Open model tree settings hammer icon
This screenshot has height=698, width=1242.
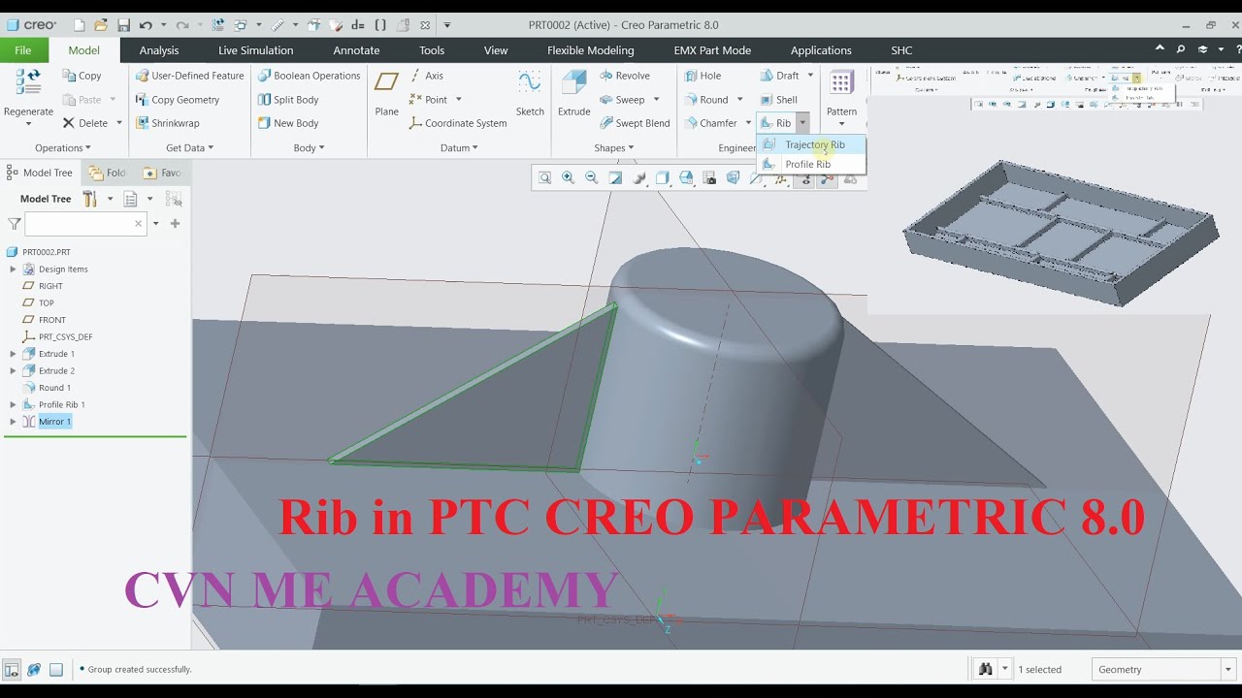coord(89,199)
